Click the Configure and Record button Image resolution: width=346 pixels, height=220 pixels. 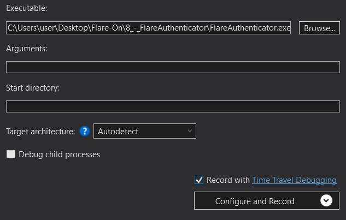(255, 201)
